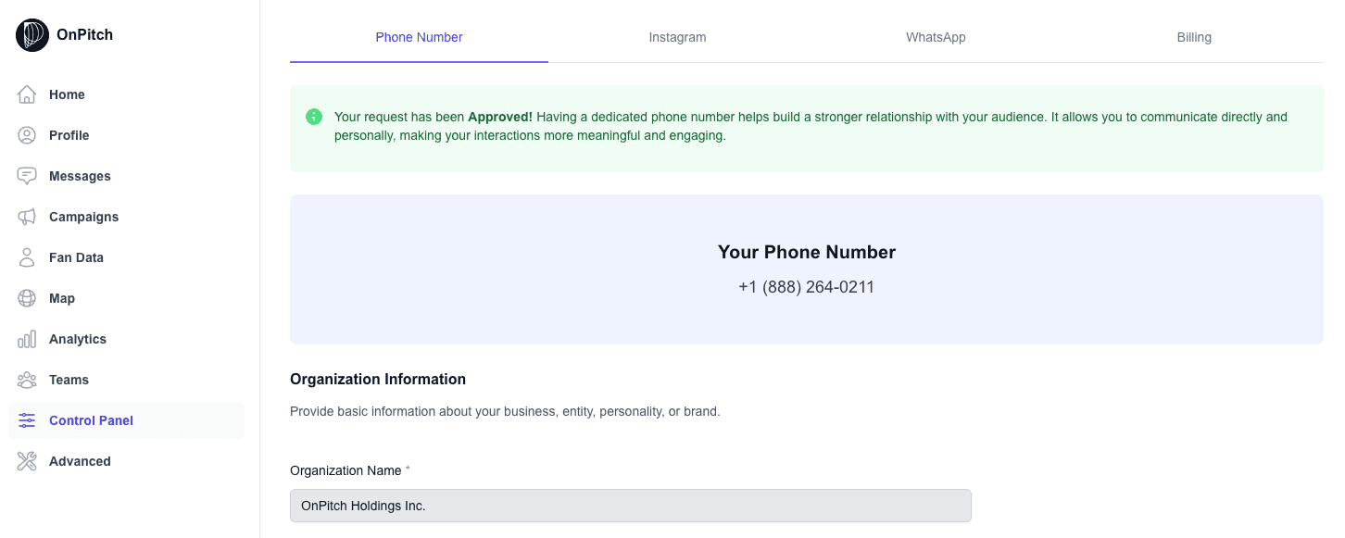
Task: Open Teams using the people icon
Action: [x=27, y=380]
